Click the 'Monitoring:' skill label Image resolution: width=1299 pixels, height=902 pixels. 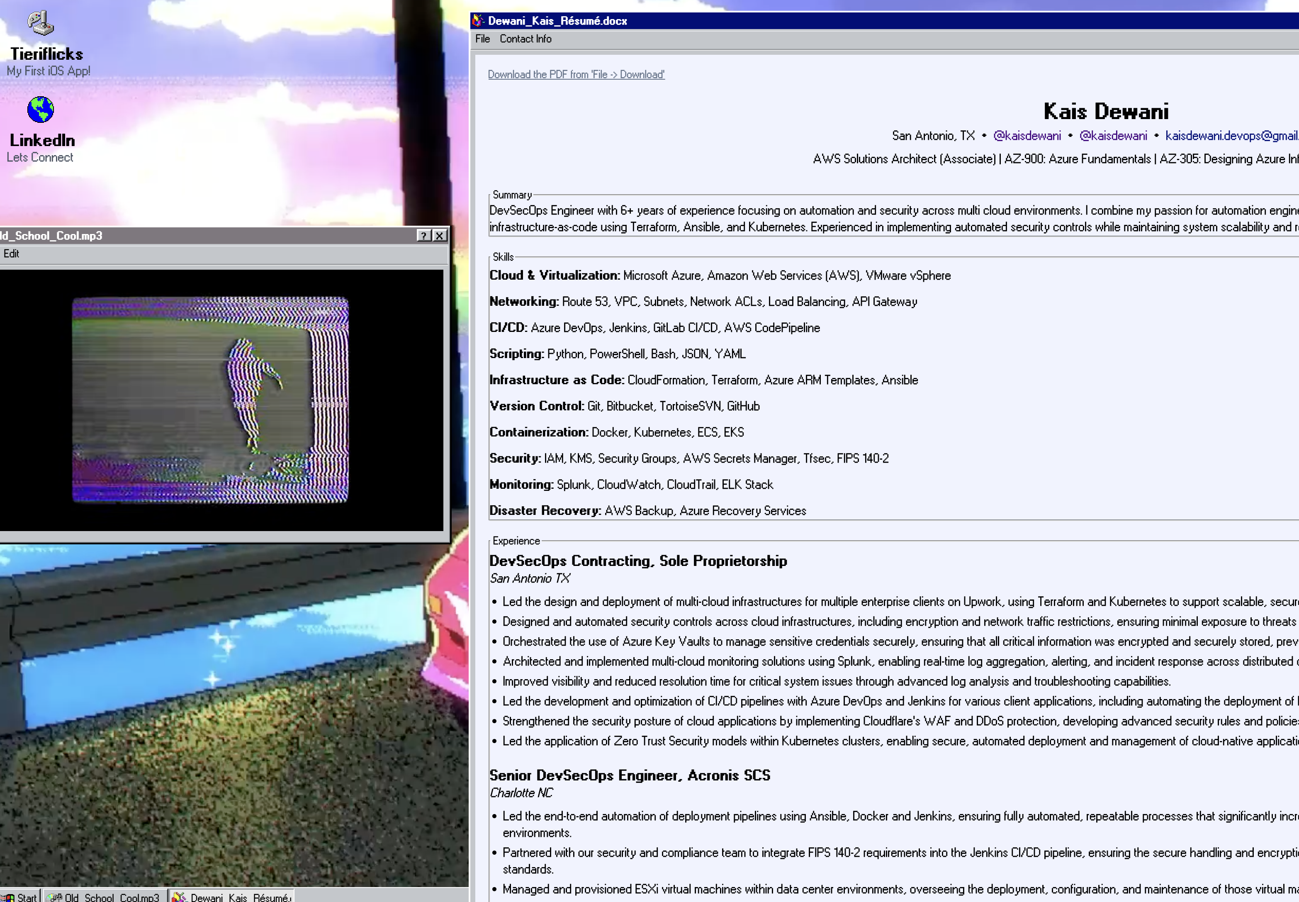(x=521, y=484)
